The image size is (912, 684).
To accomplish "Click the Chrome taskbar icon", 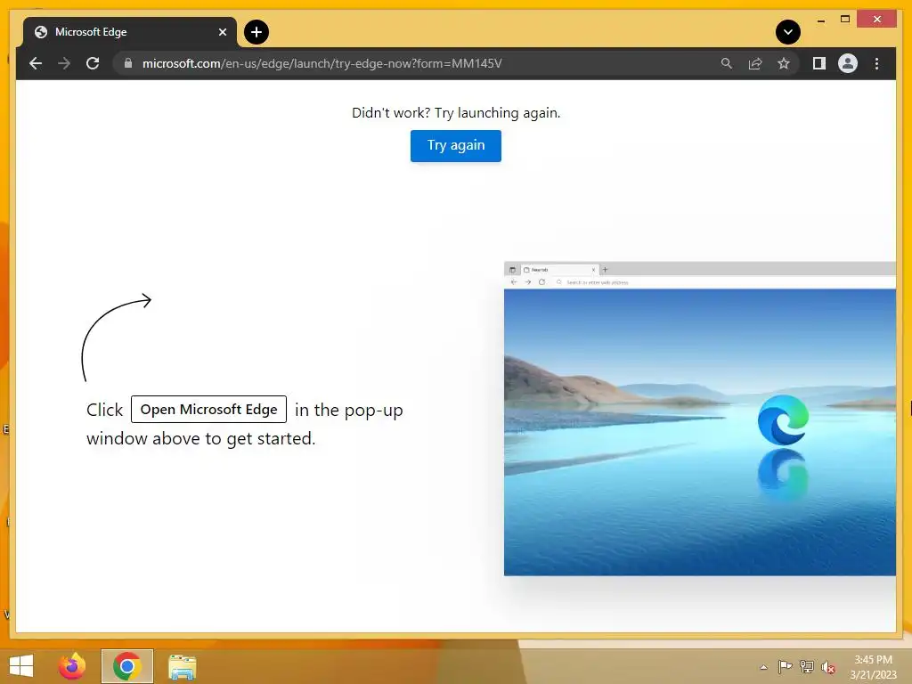I will tap(126, 666).
